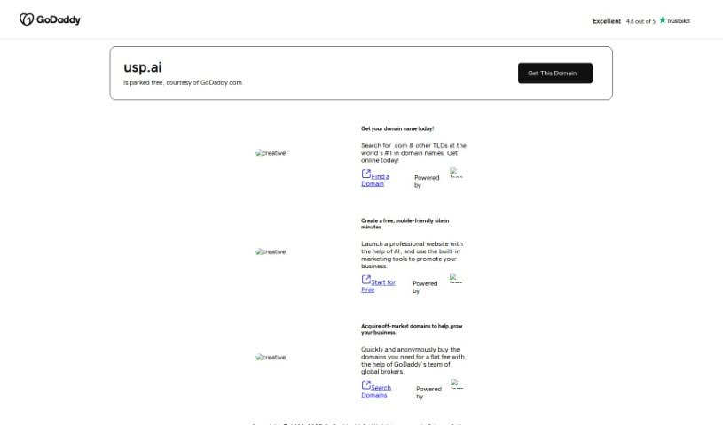Viewport: 723px width, 425px height.
Task: Click the logo image after 'Powered by' in the Search Domains ad
Action: point(457,383)
